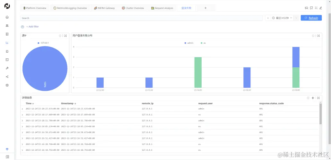Collapse the sidebar with the menu-fold icon
Viewport: 331px width, 160px height.
coord(7,156)
